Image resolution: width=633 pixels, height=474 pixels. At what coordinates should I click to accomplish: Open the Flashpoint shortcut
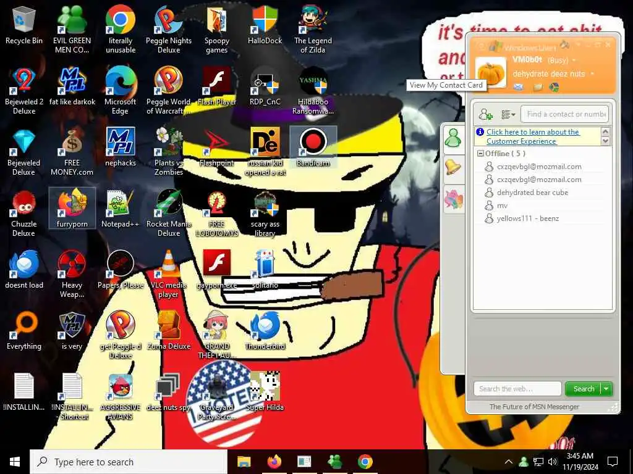[x=217, y=147]
